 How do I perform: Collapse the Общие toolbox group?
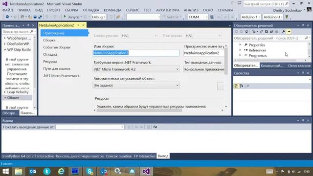(4, 98)
